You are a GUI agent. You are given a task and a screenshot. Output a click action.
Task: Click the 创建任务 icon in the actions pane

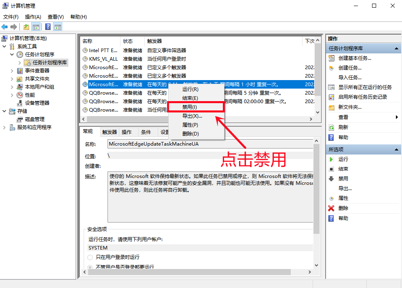click(x=332, y=68)
